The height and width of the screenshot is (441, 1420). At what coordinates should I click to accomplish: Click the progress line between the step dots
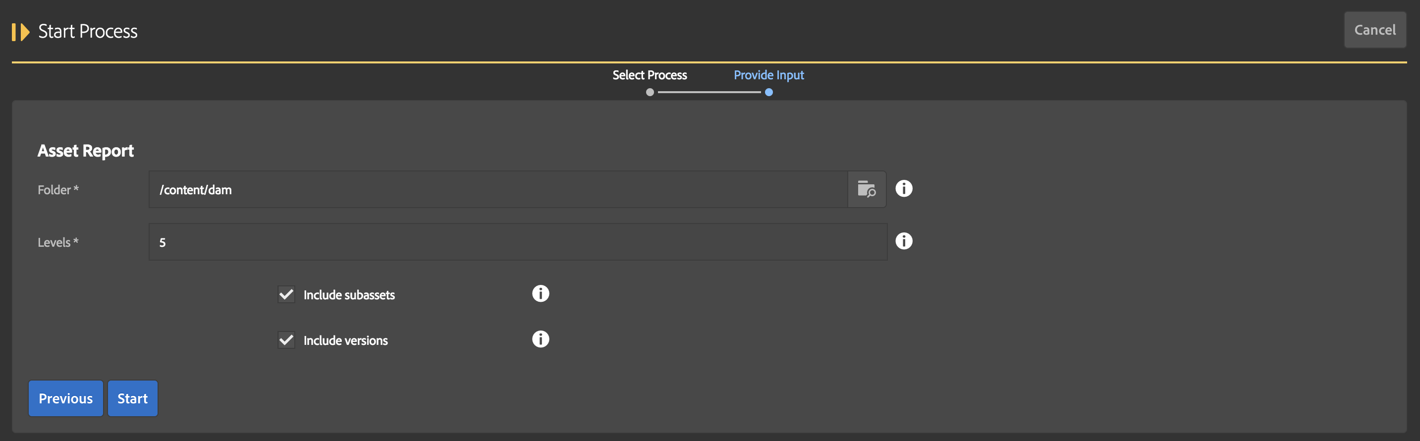[x=710, y=93]
